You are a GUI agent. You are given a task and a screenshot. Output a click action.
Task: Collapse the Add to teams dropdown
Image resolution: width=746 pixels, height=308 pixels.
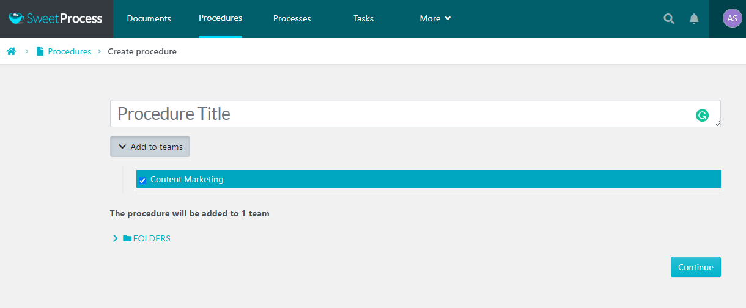tap(150, 147)
